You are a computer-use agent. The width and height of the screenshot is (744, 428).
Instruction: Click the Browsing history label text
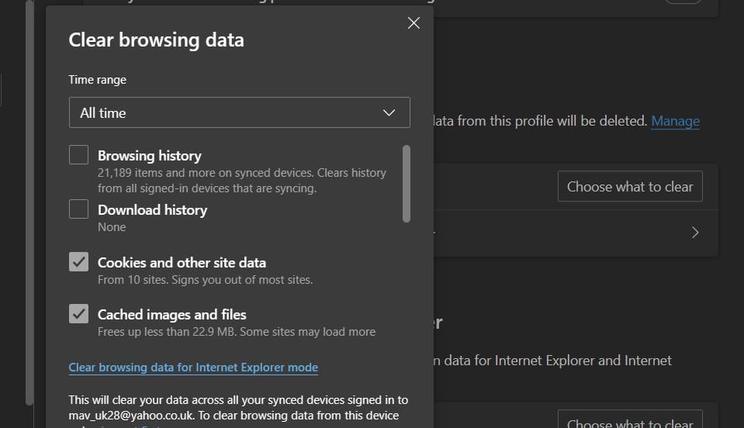coord(150,156)
